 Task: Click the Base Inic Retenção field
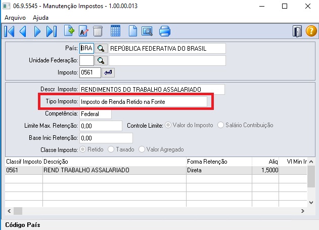[x=106, y=138]
